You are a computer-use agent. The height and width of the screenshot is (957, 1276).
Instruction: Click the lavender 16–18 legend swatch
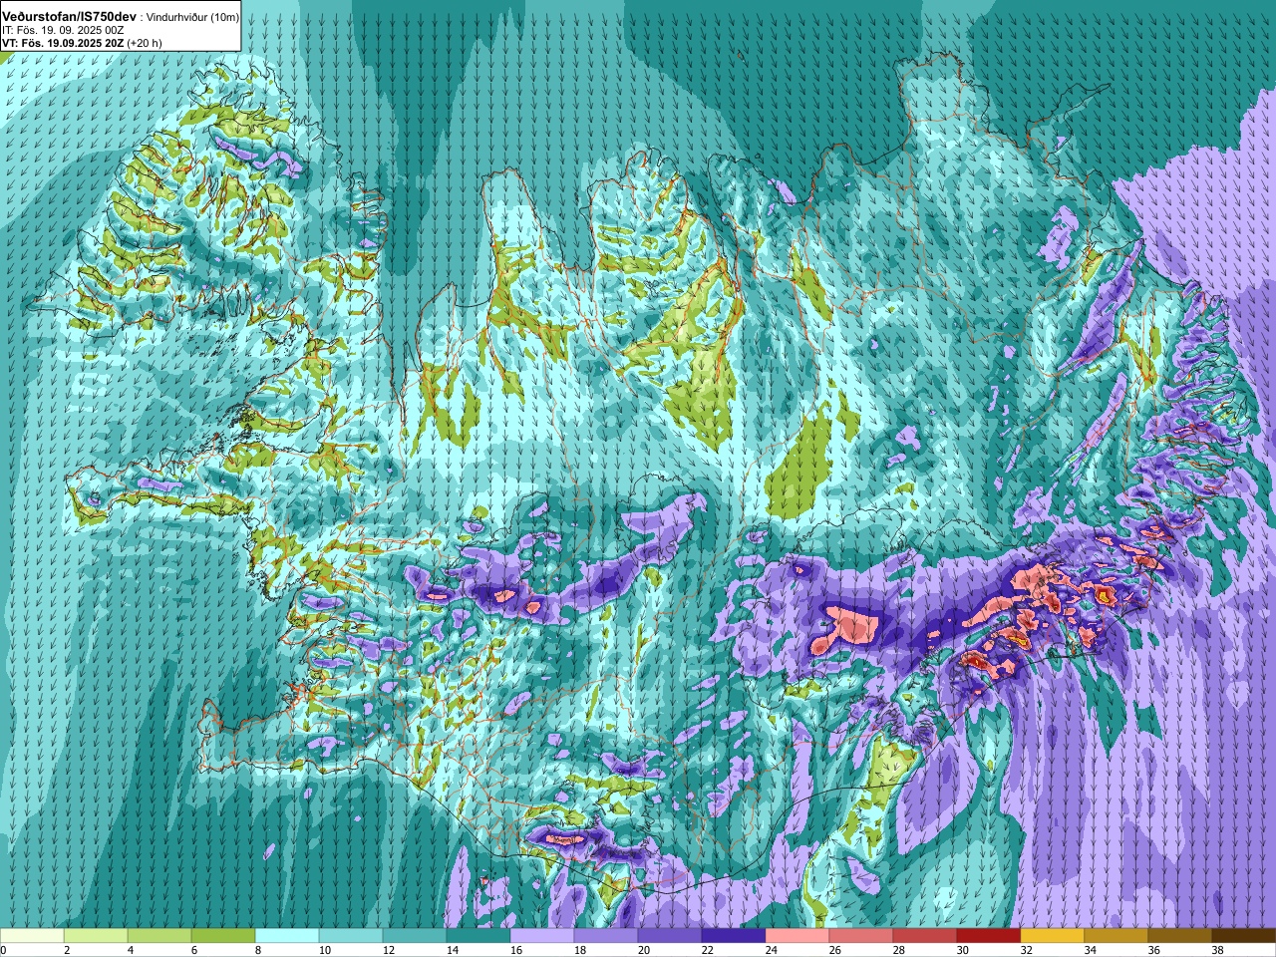pyautogui.click(x=542, y=936)
